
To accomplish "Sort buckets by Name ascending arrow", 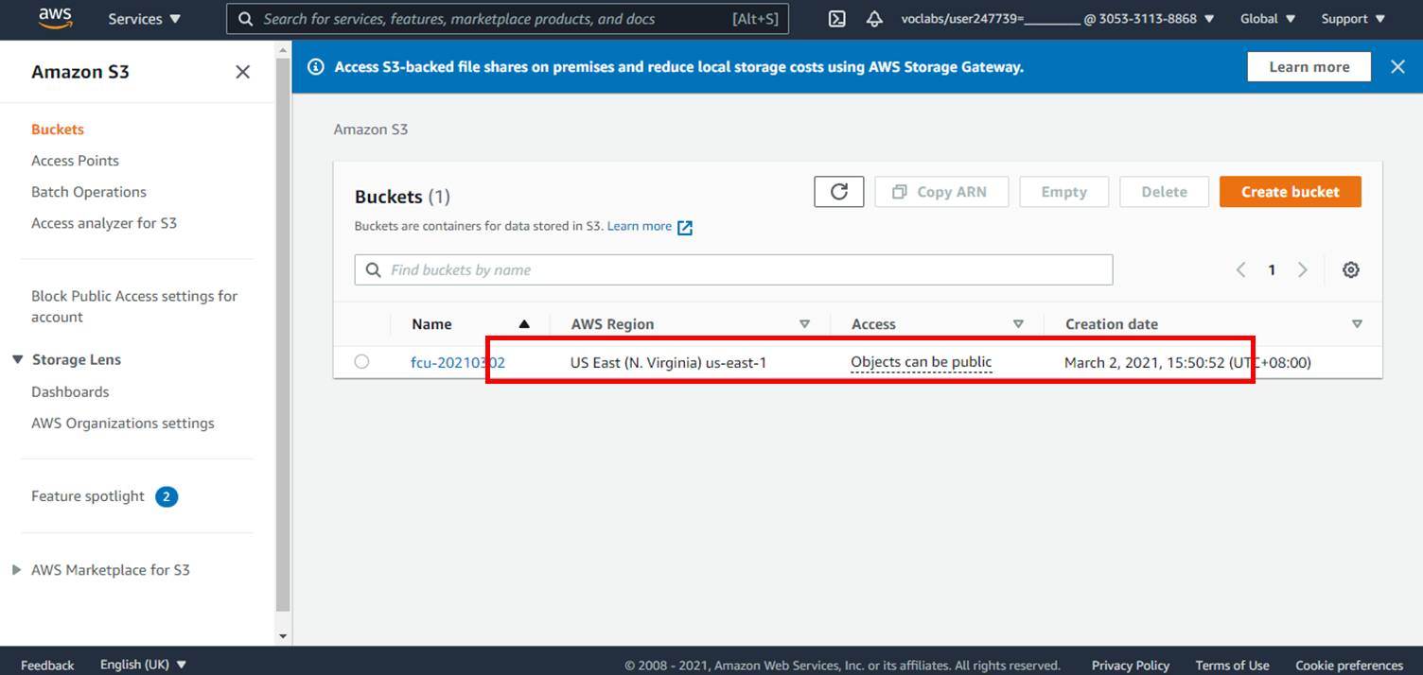I will tap(524, 324).
